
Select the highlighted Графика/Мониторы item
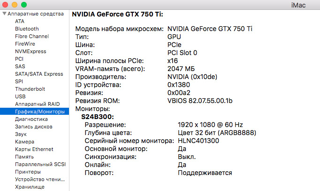35,111
